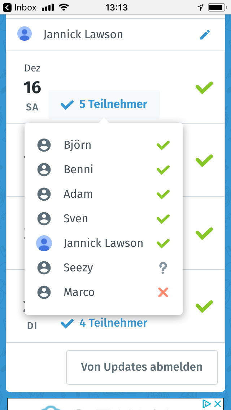This screenshot has height=410, width=231.
Task: Toggle the green checkmark on the last date row
Action: point(204,306)
